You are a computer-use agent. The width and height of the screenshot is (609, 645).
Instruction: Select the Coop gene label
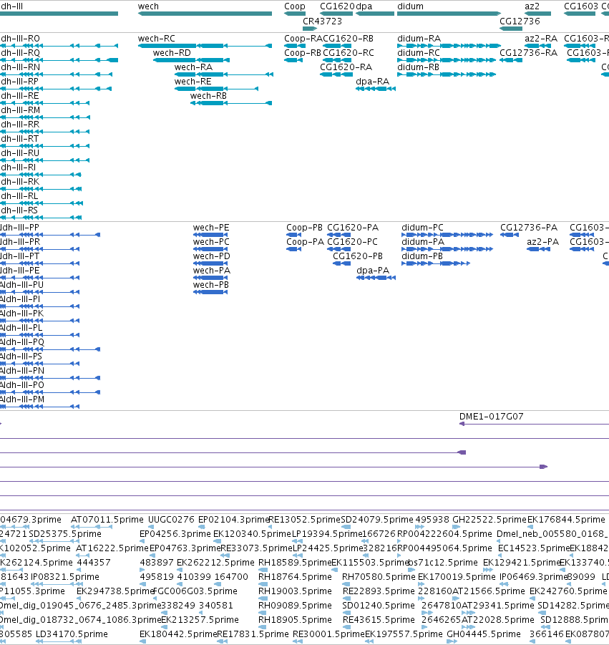(294, 6)
